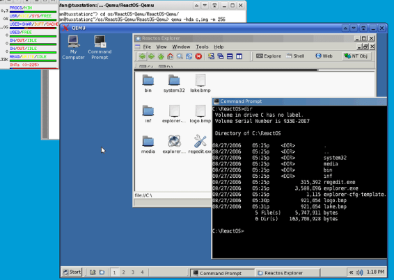Open the system32 folder
This screenshot has width=394, height=280.
[x=174, y=83]
